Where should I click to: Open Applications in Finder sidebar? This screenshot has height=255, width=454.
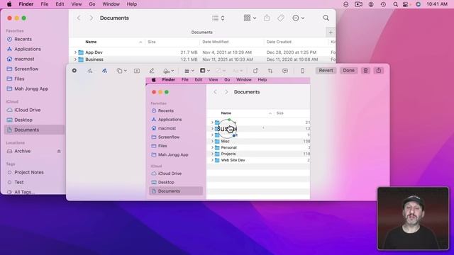click(28, 49)
